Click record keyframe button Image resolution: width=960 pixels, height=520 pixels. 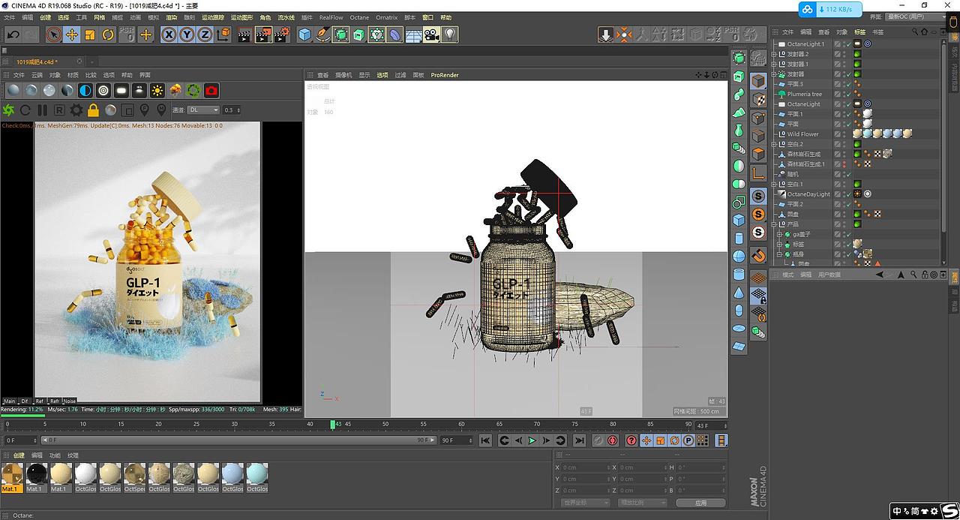pos(598,440)
